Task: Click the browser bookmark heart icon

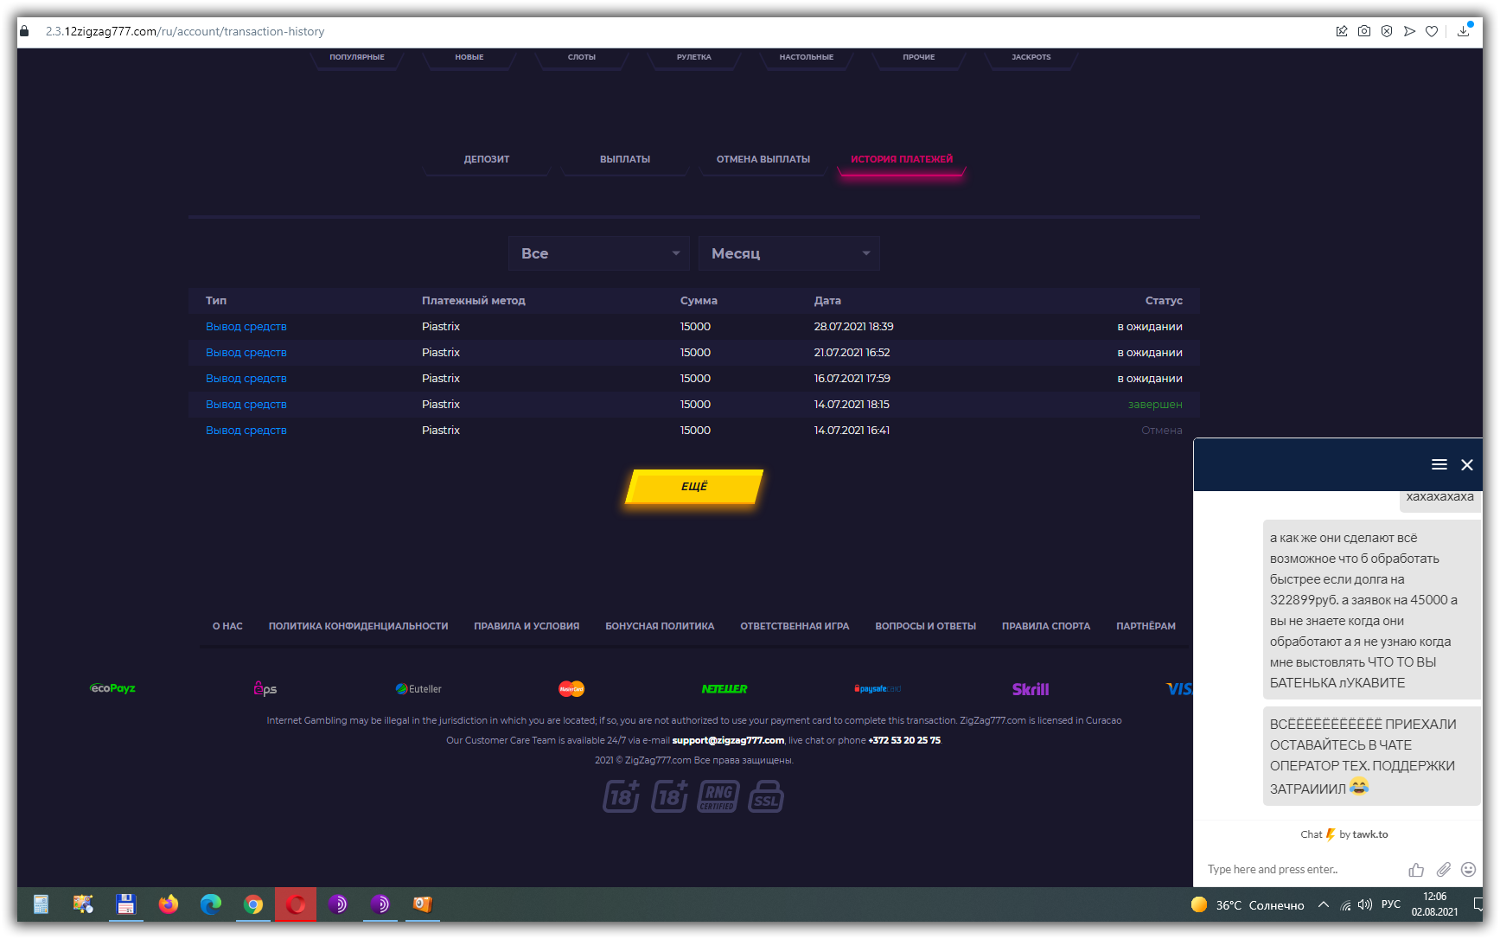Action: pyautogui.click(x=1432, y=31)
